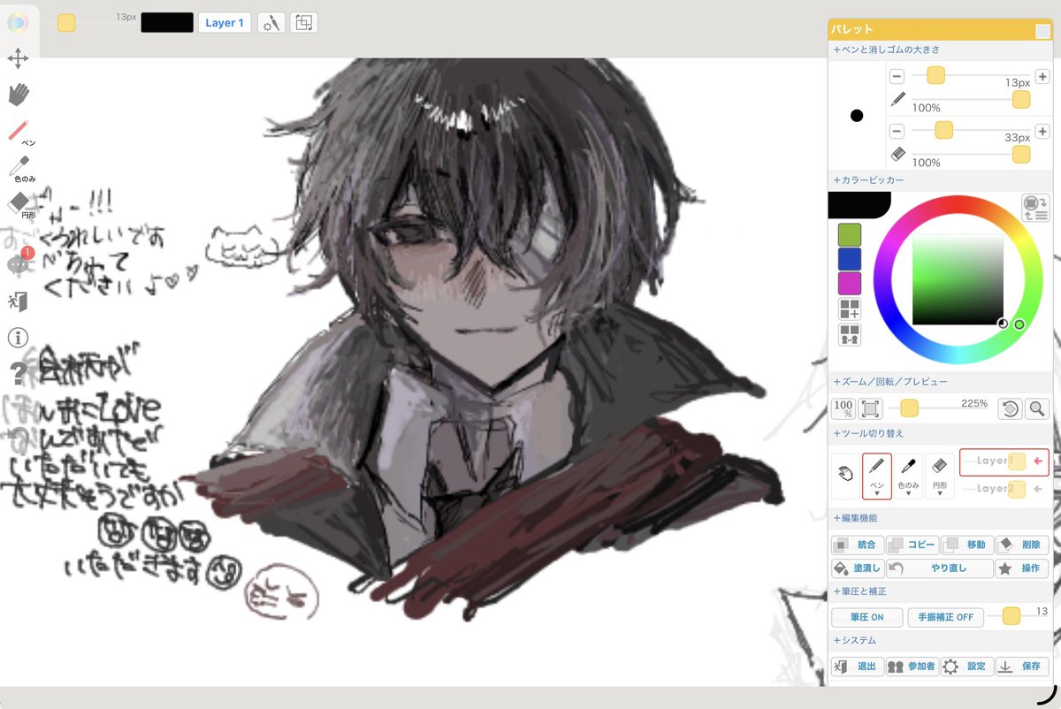
Task: Select the eraser tool labeled 円形 in sidebar
Action: coord(19,205)
